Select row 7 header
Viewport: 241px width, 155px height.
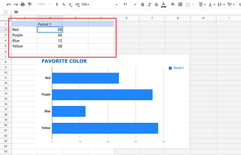pos(5,57)
